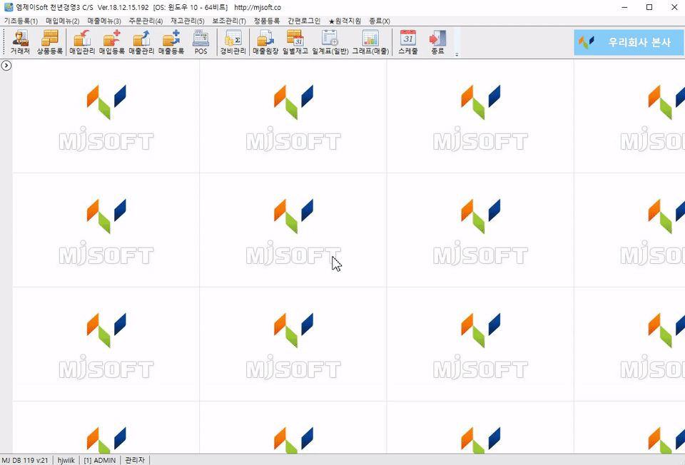
Task: Click the app icon in the title bar
Action: (x=9, y=7)
